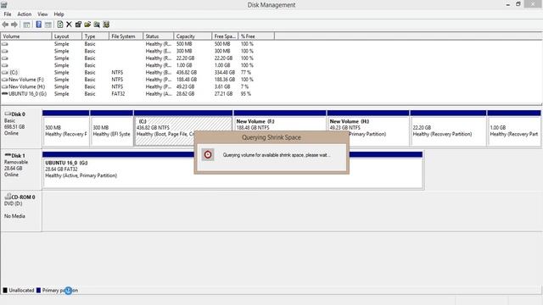Image resolution: width=543 pixels, height=305 pixels.
Task: Click the Disk 0 Basic 698.51 GB label
Action: (x=20, y=128)
